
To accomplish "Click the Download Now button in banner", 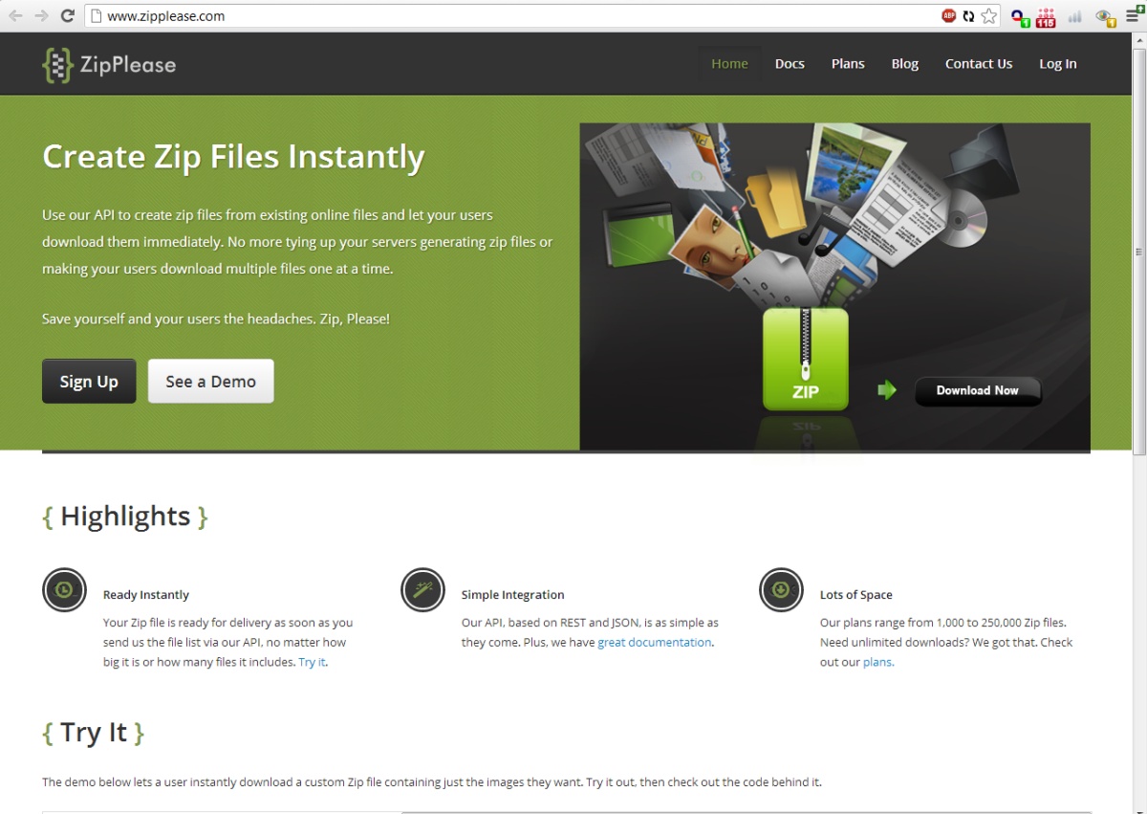I will 978,390.
